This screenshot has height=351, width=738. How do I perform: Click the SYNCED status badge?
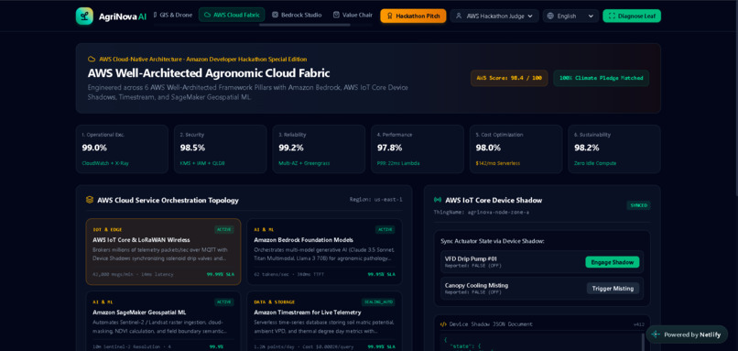pos(639,205)
